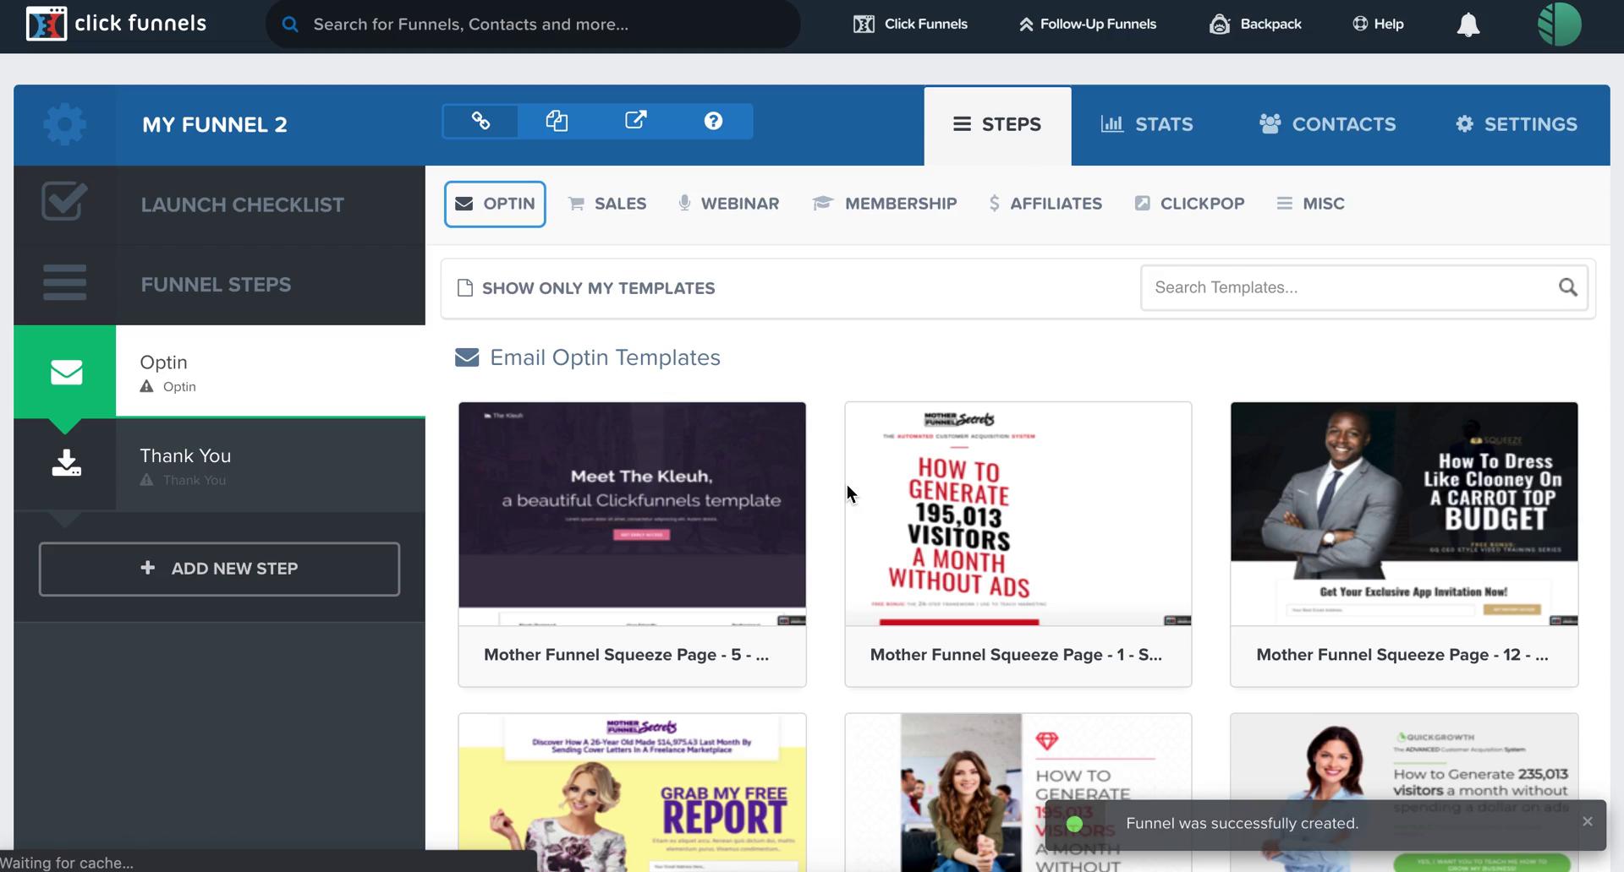Click the document icon next to Show Only My Templates
Image resolution: width=1624 pixels, height=872 pixels.
[464, 288]
